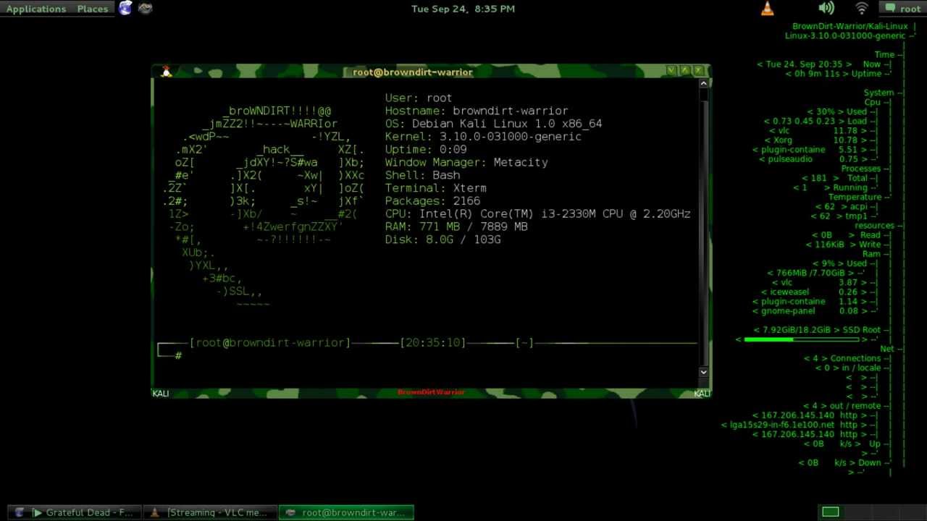This screenshot has height=521, width=927.
Task: Click Conky '181 > Total' processes entry
Action: coord(839,178)
